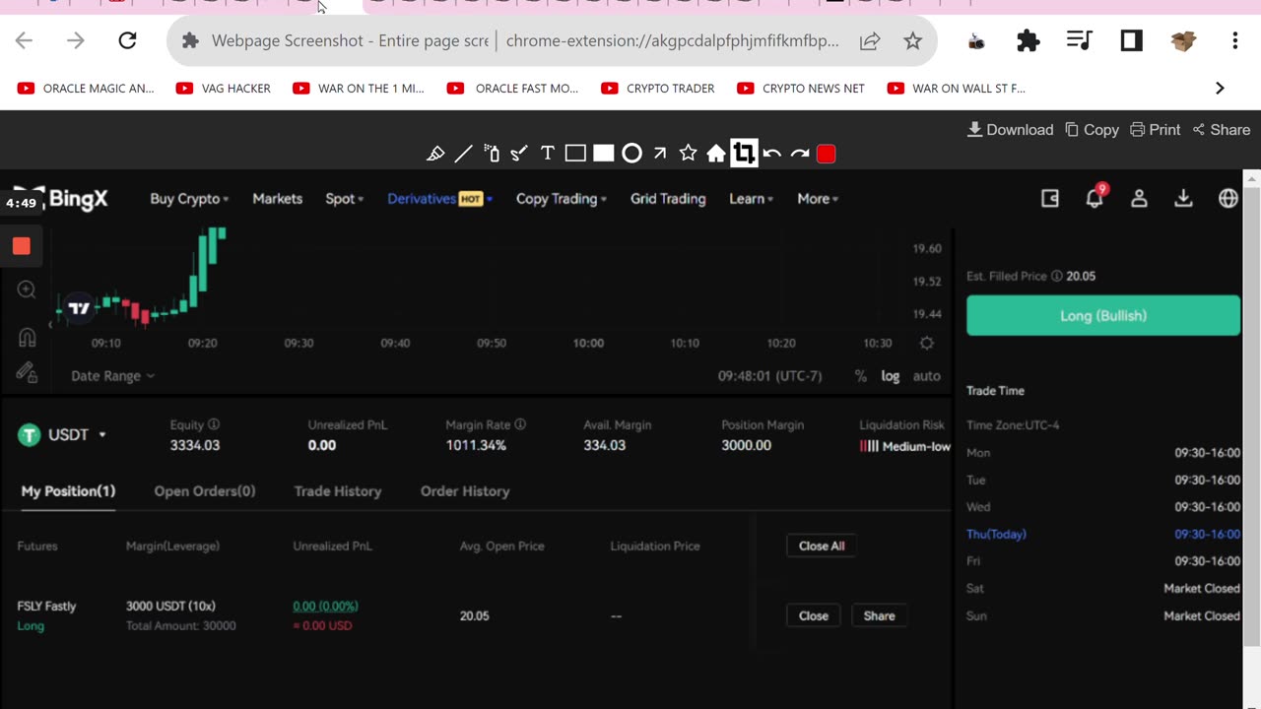Select the highlighter tool in annotation toolbar

(435, 154)
